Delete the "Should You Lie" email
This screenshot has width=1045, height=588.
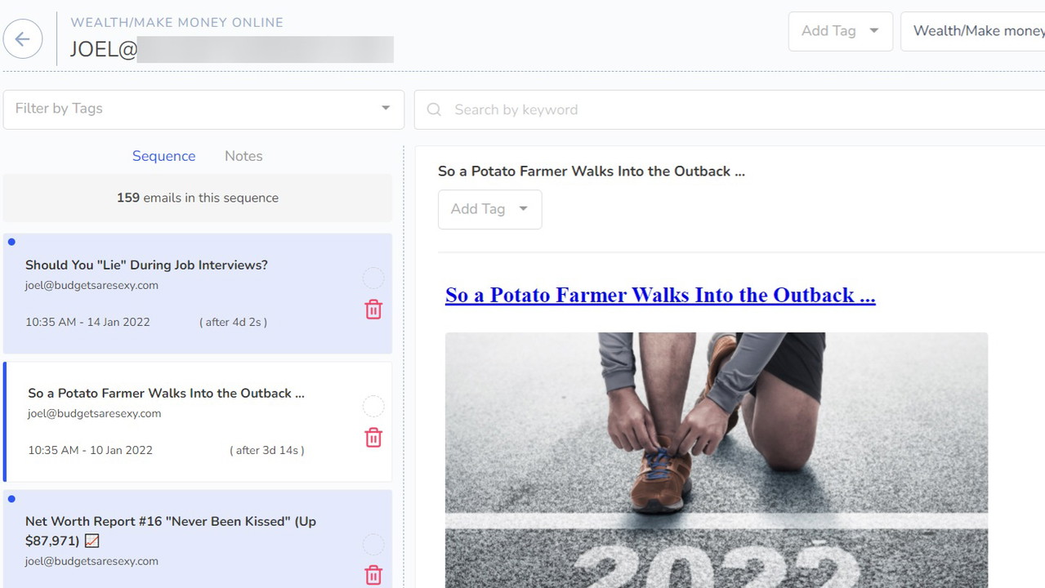coord(373,310)
